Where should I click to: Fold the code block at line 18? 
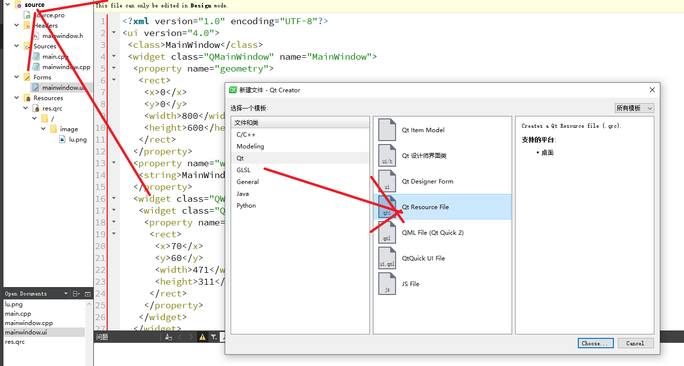[114, 222]
